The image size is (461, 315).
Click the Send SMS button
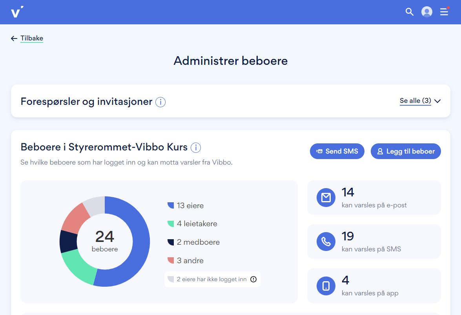[x=337, y=151]
